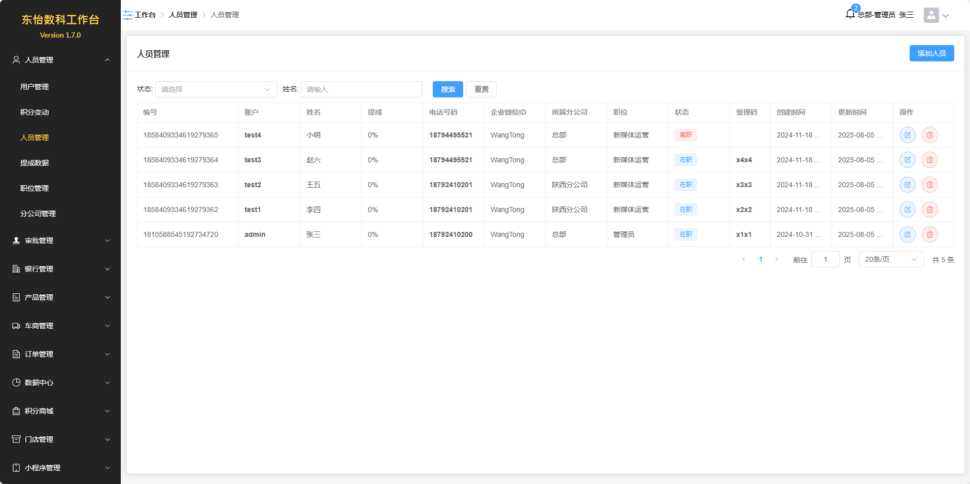Open the 状态 filter dropdown
The height and width of the screenshot is (484, 970).
pyautogui.click(x=216, y=89)
